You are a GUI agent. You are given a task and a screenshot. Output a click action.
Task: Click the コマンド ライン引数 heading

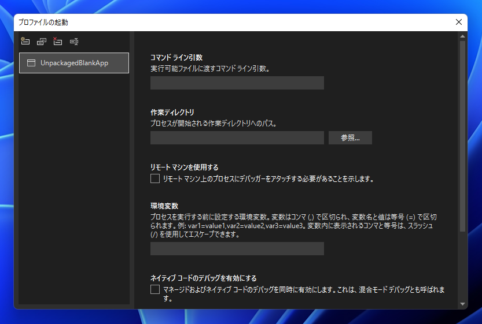click(176, 57)
